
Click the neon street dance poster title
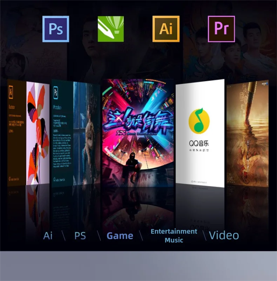137,119
